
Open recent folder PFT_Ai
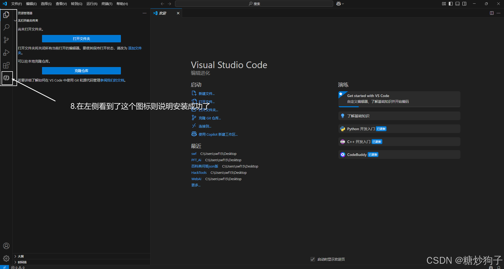pos(196,160)
